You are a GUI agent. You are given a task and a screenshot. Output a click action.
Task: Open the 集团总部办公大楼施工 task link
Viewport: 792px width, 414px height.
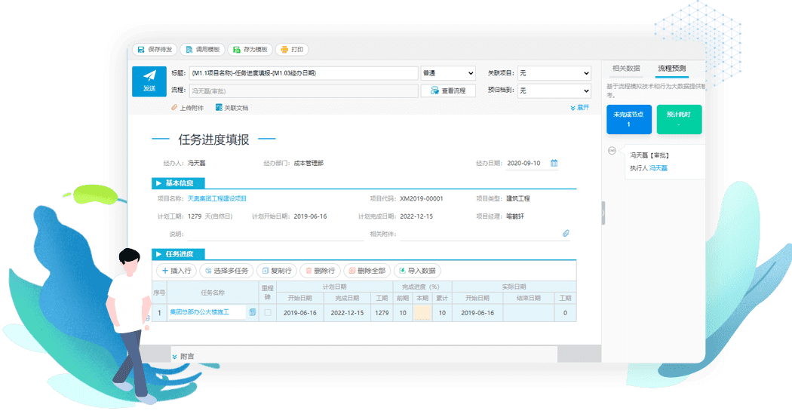200,312
